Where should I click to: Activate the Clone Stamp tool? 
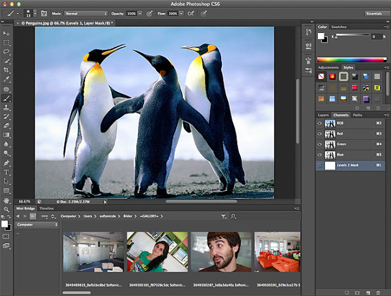tap(7, 107)
